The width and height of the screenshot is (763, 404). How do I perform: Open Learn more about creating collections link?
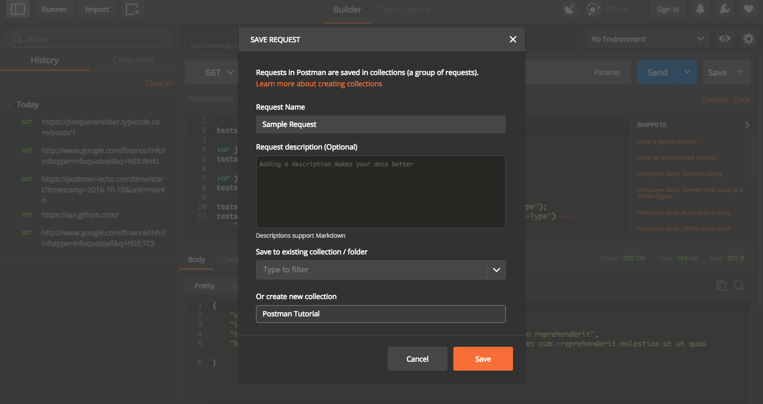click(319, 84)
